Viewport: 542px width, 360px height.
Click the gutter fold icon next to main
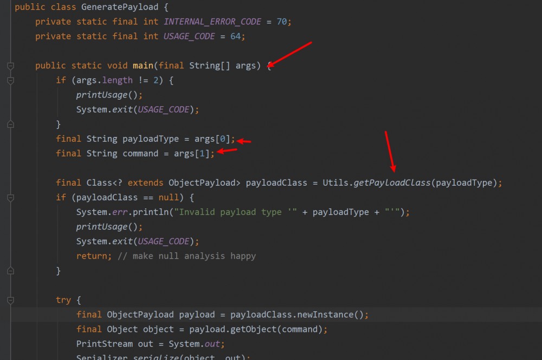point(10,66)
